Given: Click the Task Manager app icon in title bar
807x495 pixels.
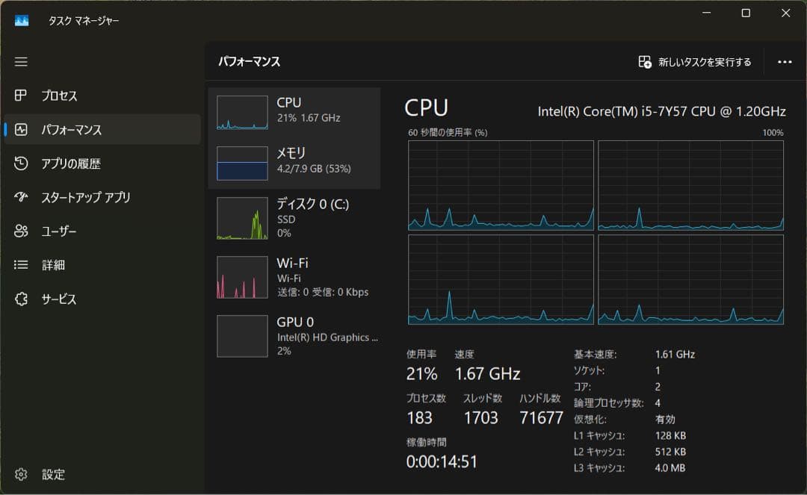Looking at the screenshot, I should (22, 20).
